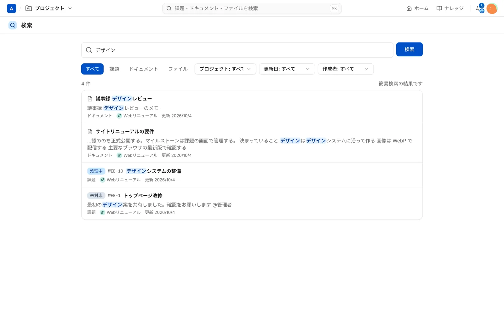Open the user avatar menu
This screenshot has height=315, width=504.
(x=492, y=9)
